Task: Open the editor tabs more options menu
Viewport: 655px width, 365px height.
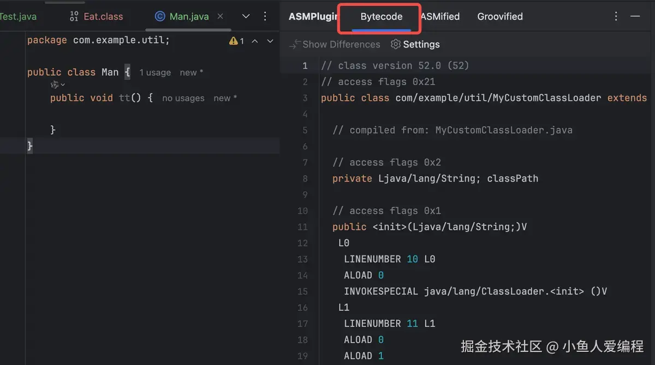Action: pyautogui.click(x=265, y=16)
